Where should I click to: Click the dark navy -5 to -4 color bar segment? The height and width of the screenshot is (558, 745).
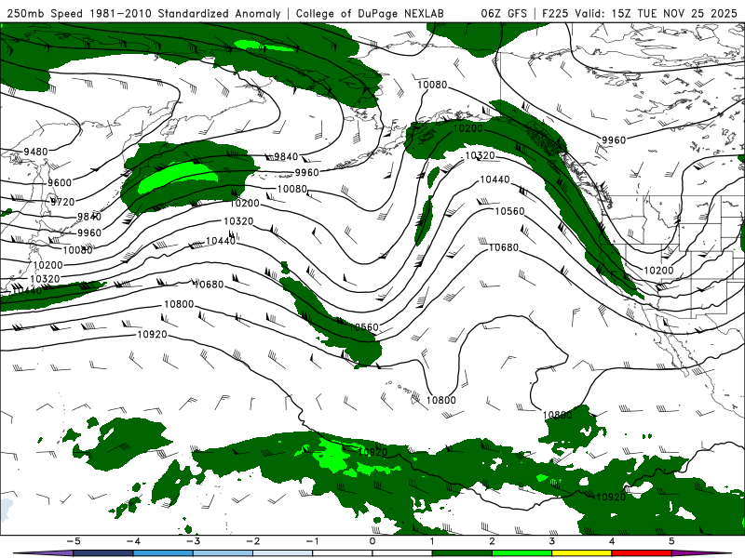103,553
